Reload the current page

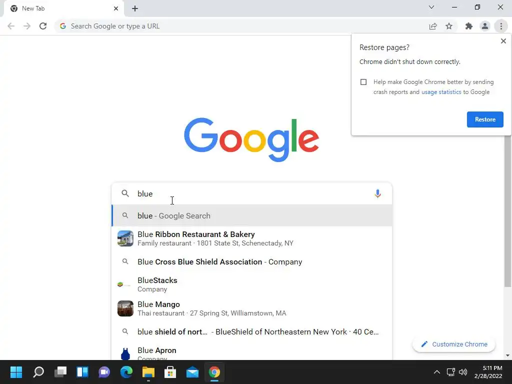tap(43, 26)
